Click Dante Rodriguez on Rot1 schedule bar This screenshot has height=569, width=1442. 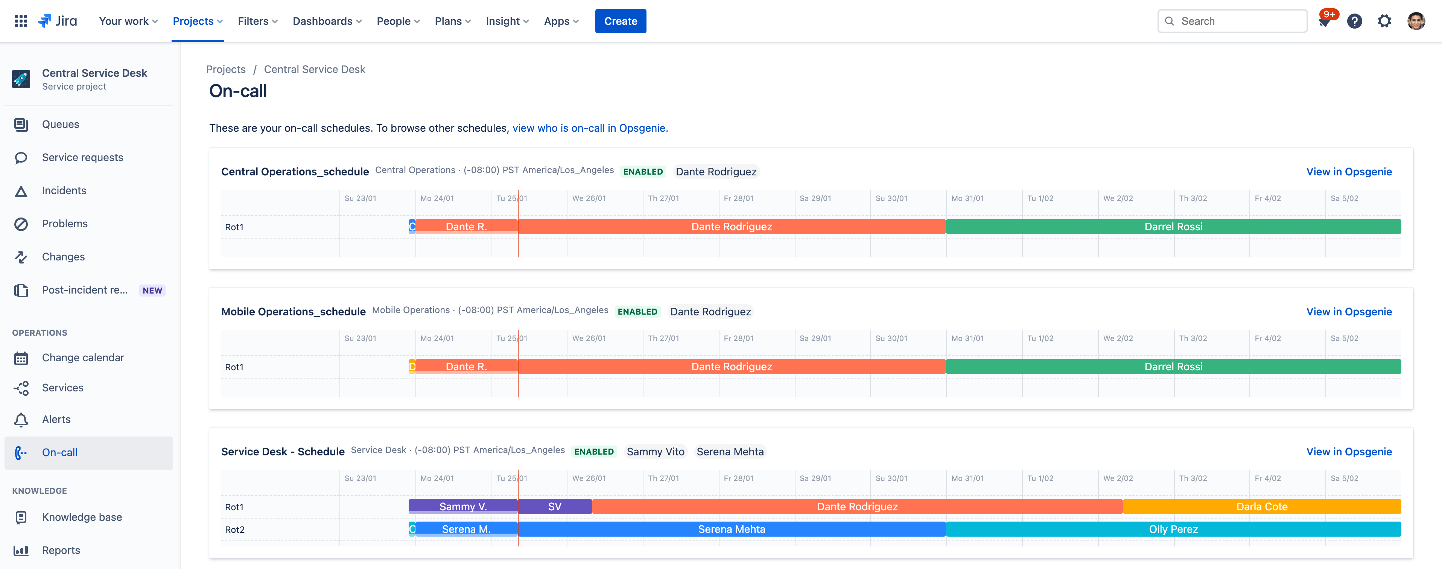tap(731, 226)
